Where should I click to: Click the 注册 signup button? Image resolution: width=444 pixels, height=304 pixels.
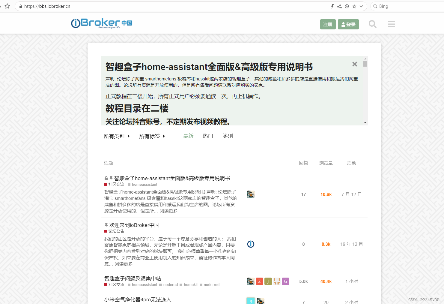point(328,24)
